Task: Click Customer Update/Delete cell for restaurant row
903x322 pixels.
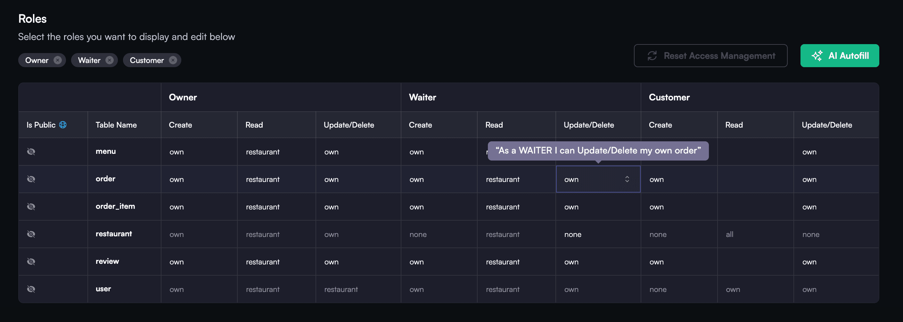Action: [836, 234]
